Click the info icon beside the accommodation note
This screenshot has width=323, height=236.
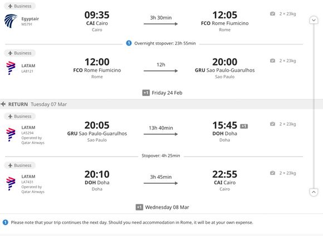(6, 222)
